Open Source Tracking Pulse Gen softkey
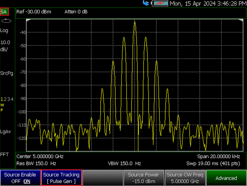Viewport: 247px width, 186px height. point(61,178)
